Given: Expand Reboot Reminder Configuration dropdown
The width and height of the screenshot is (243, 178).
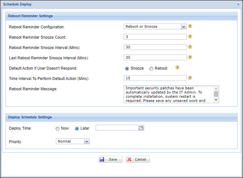Looking at the screenshot, I should [x=184, y=26].
